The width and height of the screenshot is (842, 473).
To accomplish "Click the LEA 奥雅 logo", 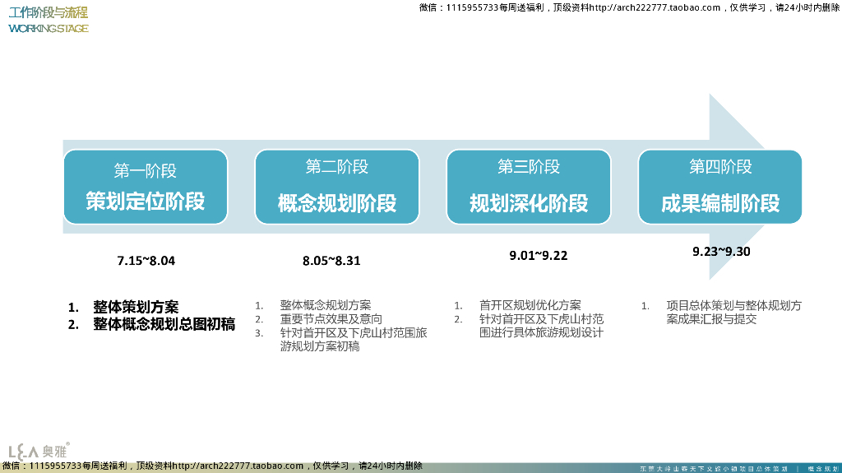I will (38, 450).
